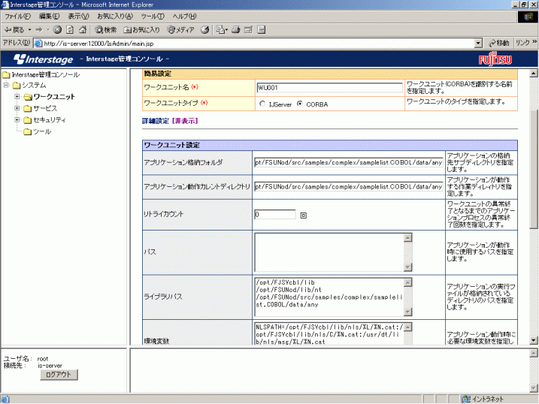The width and height of the screenshot is (539, 404).
Task: Click in the ライブラリパス text area
Action: click(x=329, y=297)
